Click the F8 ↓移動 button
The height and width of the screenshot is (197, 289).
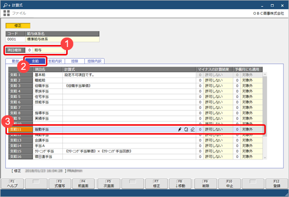[180, 184]
